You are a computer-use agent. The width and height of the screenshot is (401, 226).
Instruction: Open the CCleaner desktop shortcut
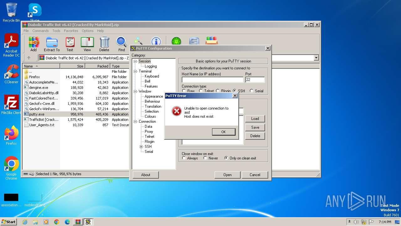point(11,74)
